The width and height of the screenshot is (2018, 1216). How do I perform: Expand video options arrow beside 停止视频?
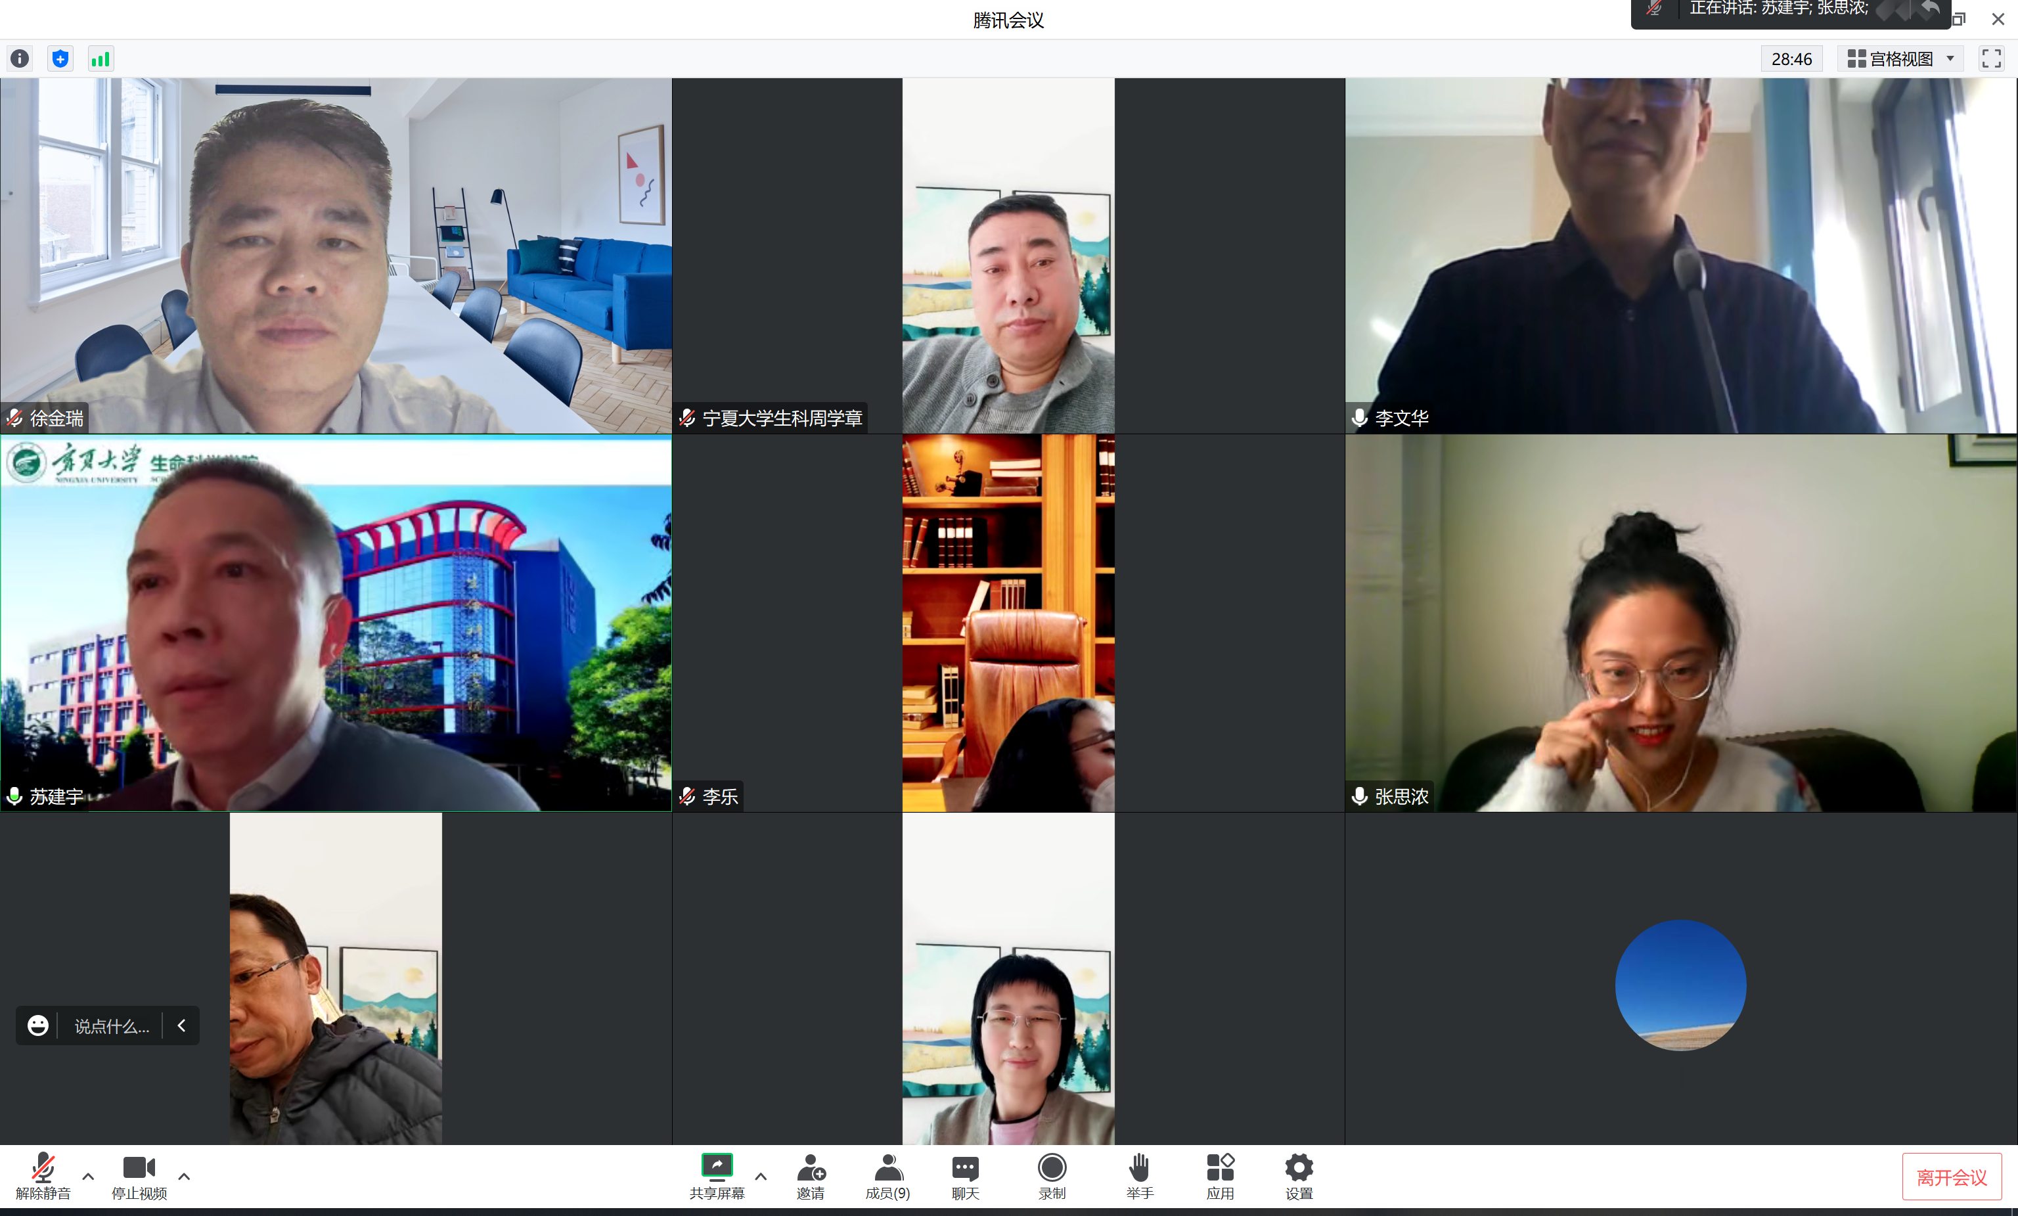coord(185,1177)
